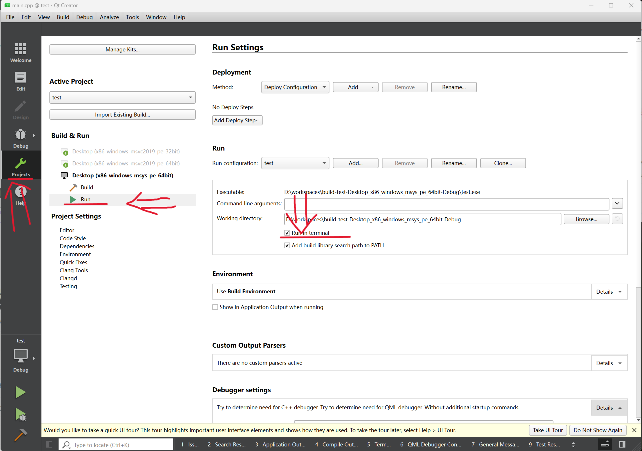
Task: Close the UI tour notification bar
Action: pos(634,430)
